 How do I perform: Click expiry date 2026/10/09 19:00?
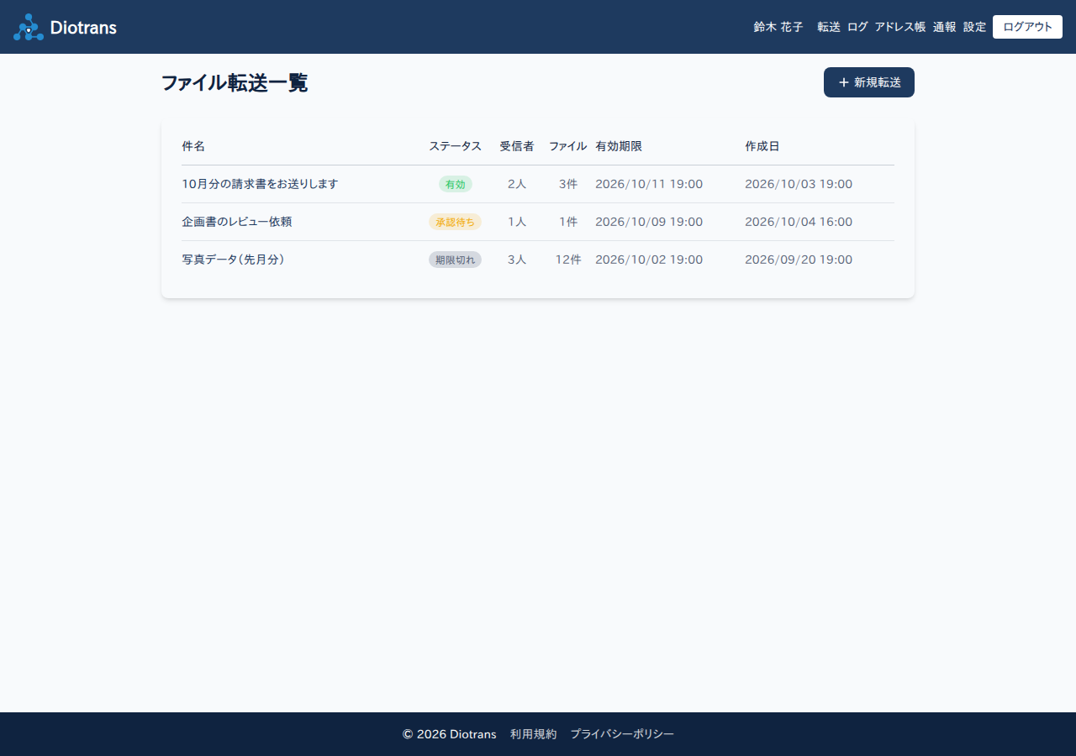click(x=649, y=222)
